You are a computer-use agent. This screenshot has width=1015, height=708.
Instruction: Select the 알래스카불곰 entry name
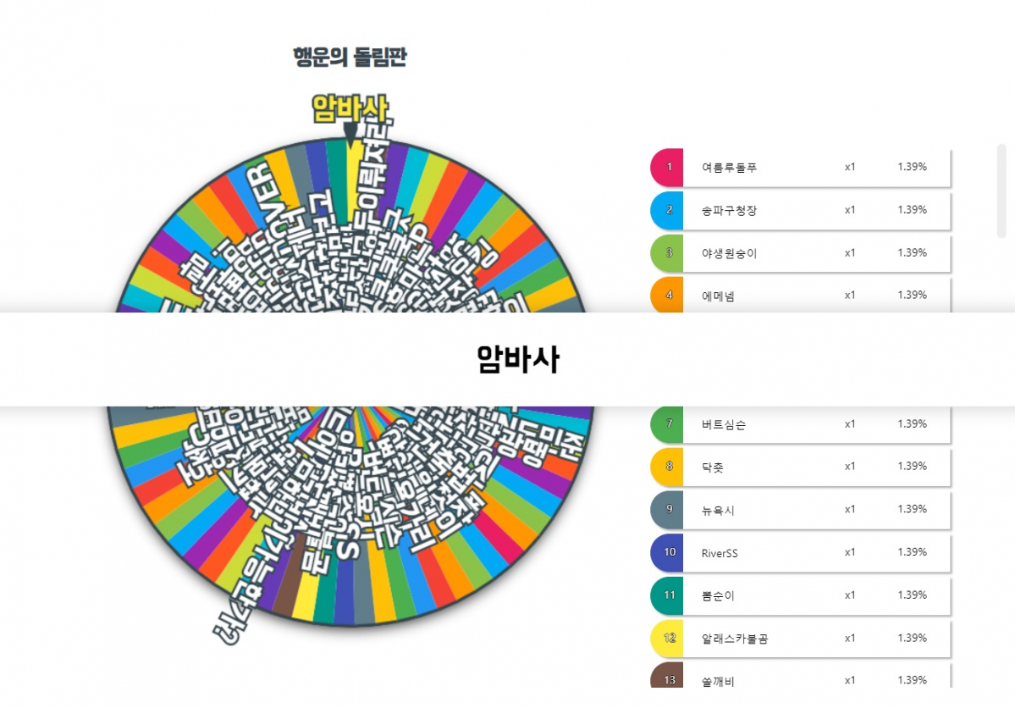click(735, 639)
